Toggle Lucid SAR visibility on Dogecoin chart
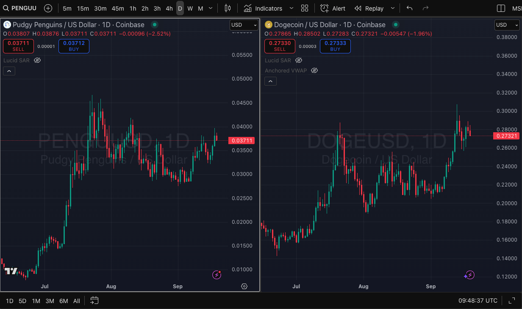 299,60
